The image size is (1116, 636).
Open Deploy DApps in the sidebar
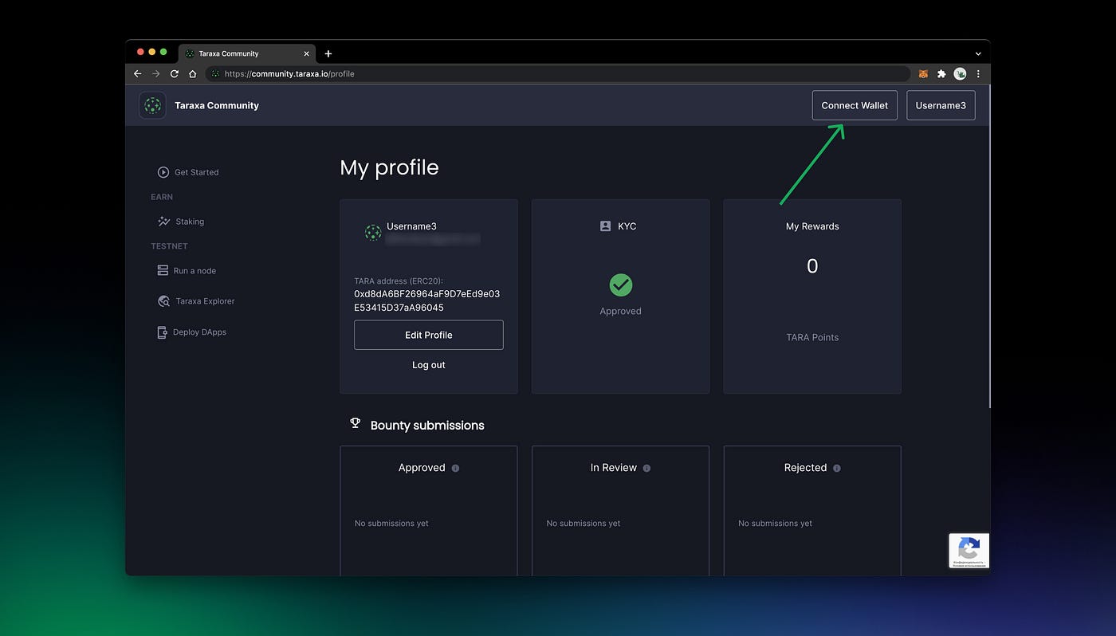(x=192, y=332)
